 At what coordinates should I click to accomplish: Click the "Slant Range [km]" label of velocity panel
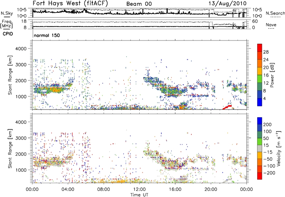(10, 149)
